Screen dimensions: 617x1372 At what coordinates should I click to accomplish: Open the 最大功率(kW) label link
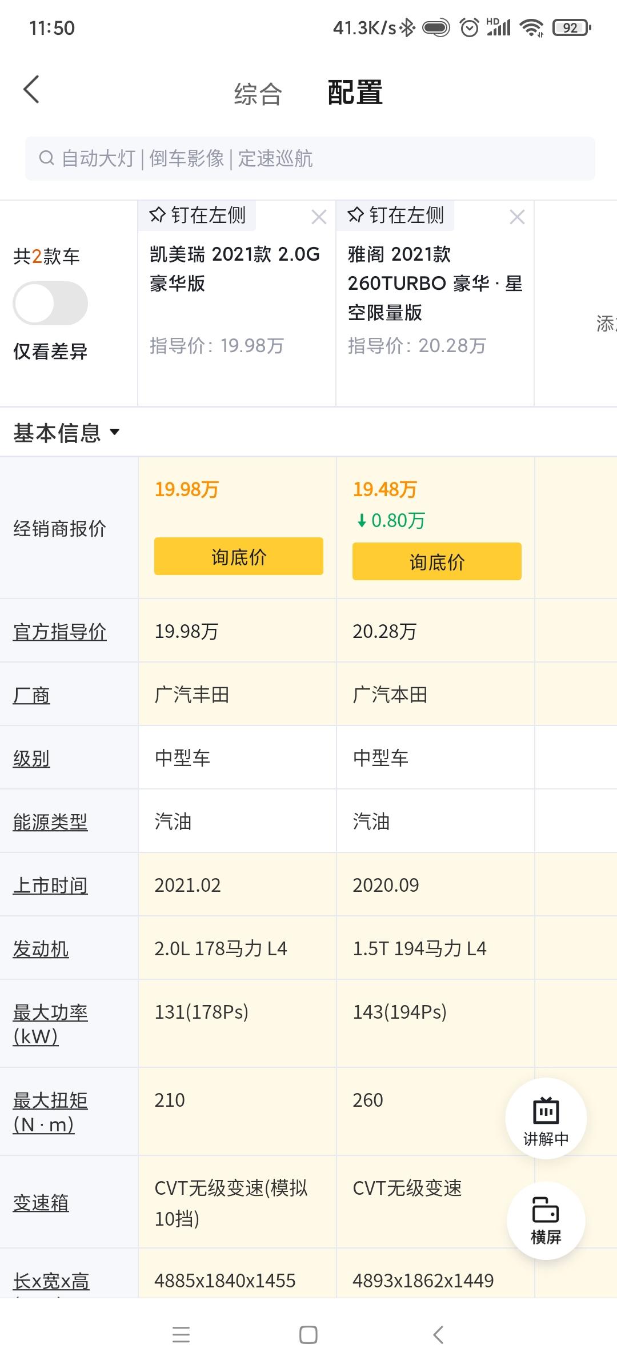[x=50, y=1024]
